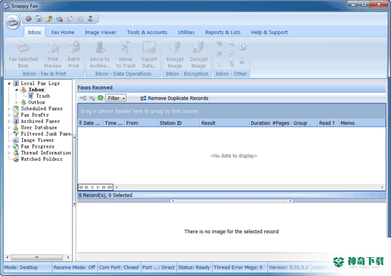Select Watched Folders tree item
This screenshot has height=276, width=391.
42,159
